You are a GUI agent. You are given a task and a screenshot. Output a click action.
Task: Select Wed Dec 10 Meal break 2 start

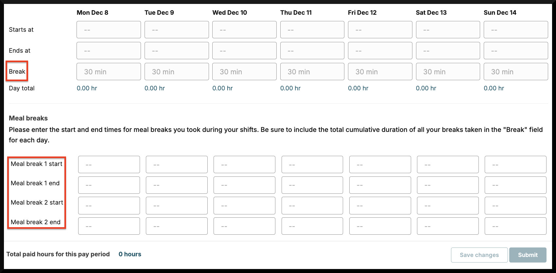click(x=244, y=206)
